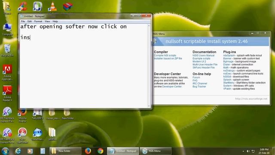Screen dimensions: 275x155
Task: Open the Banner plug-in link
Action: pyautogui.click(x=227, y=59)
